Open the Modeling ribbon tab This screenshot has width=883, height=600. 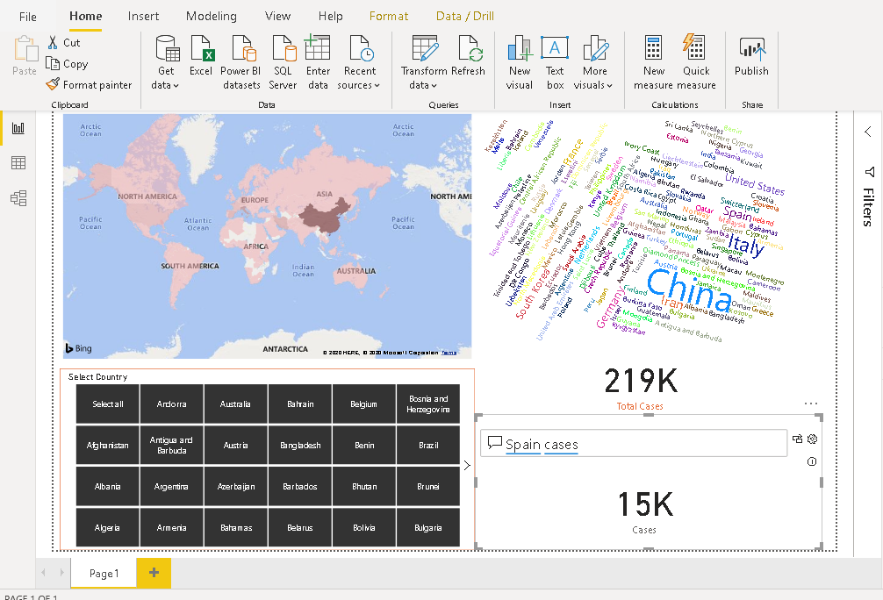coord(212,16)
